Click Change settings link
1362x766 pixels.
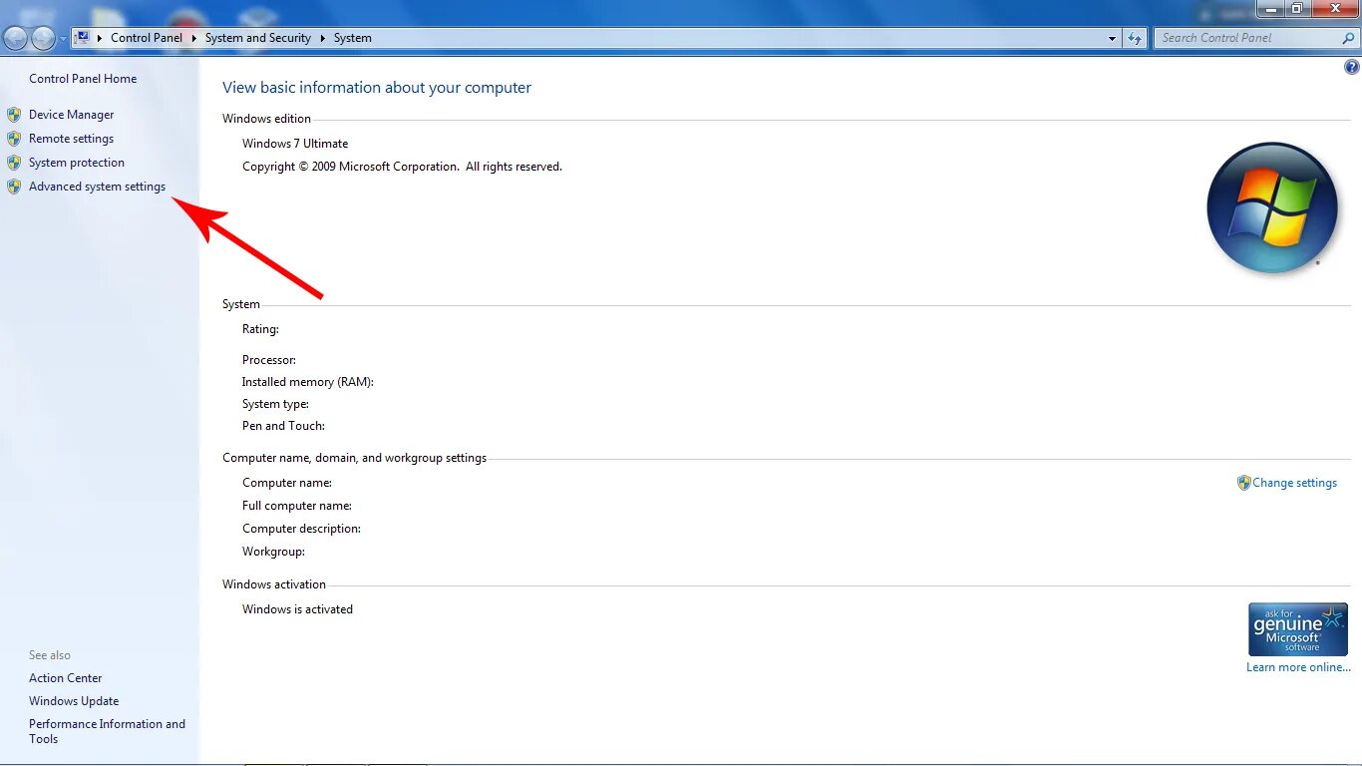1294,483
